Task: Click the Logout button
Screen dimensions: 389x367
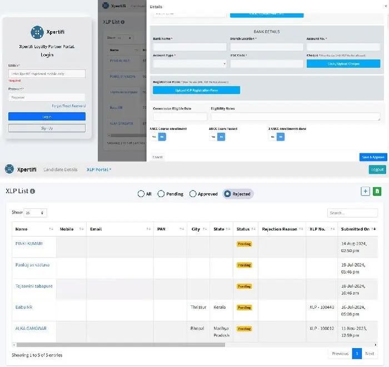Action: (x=377, y=169)
